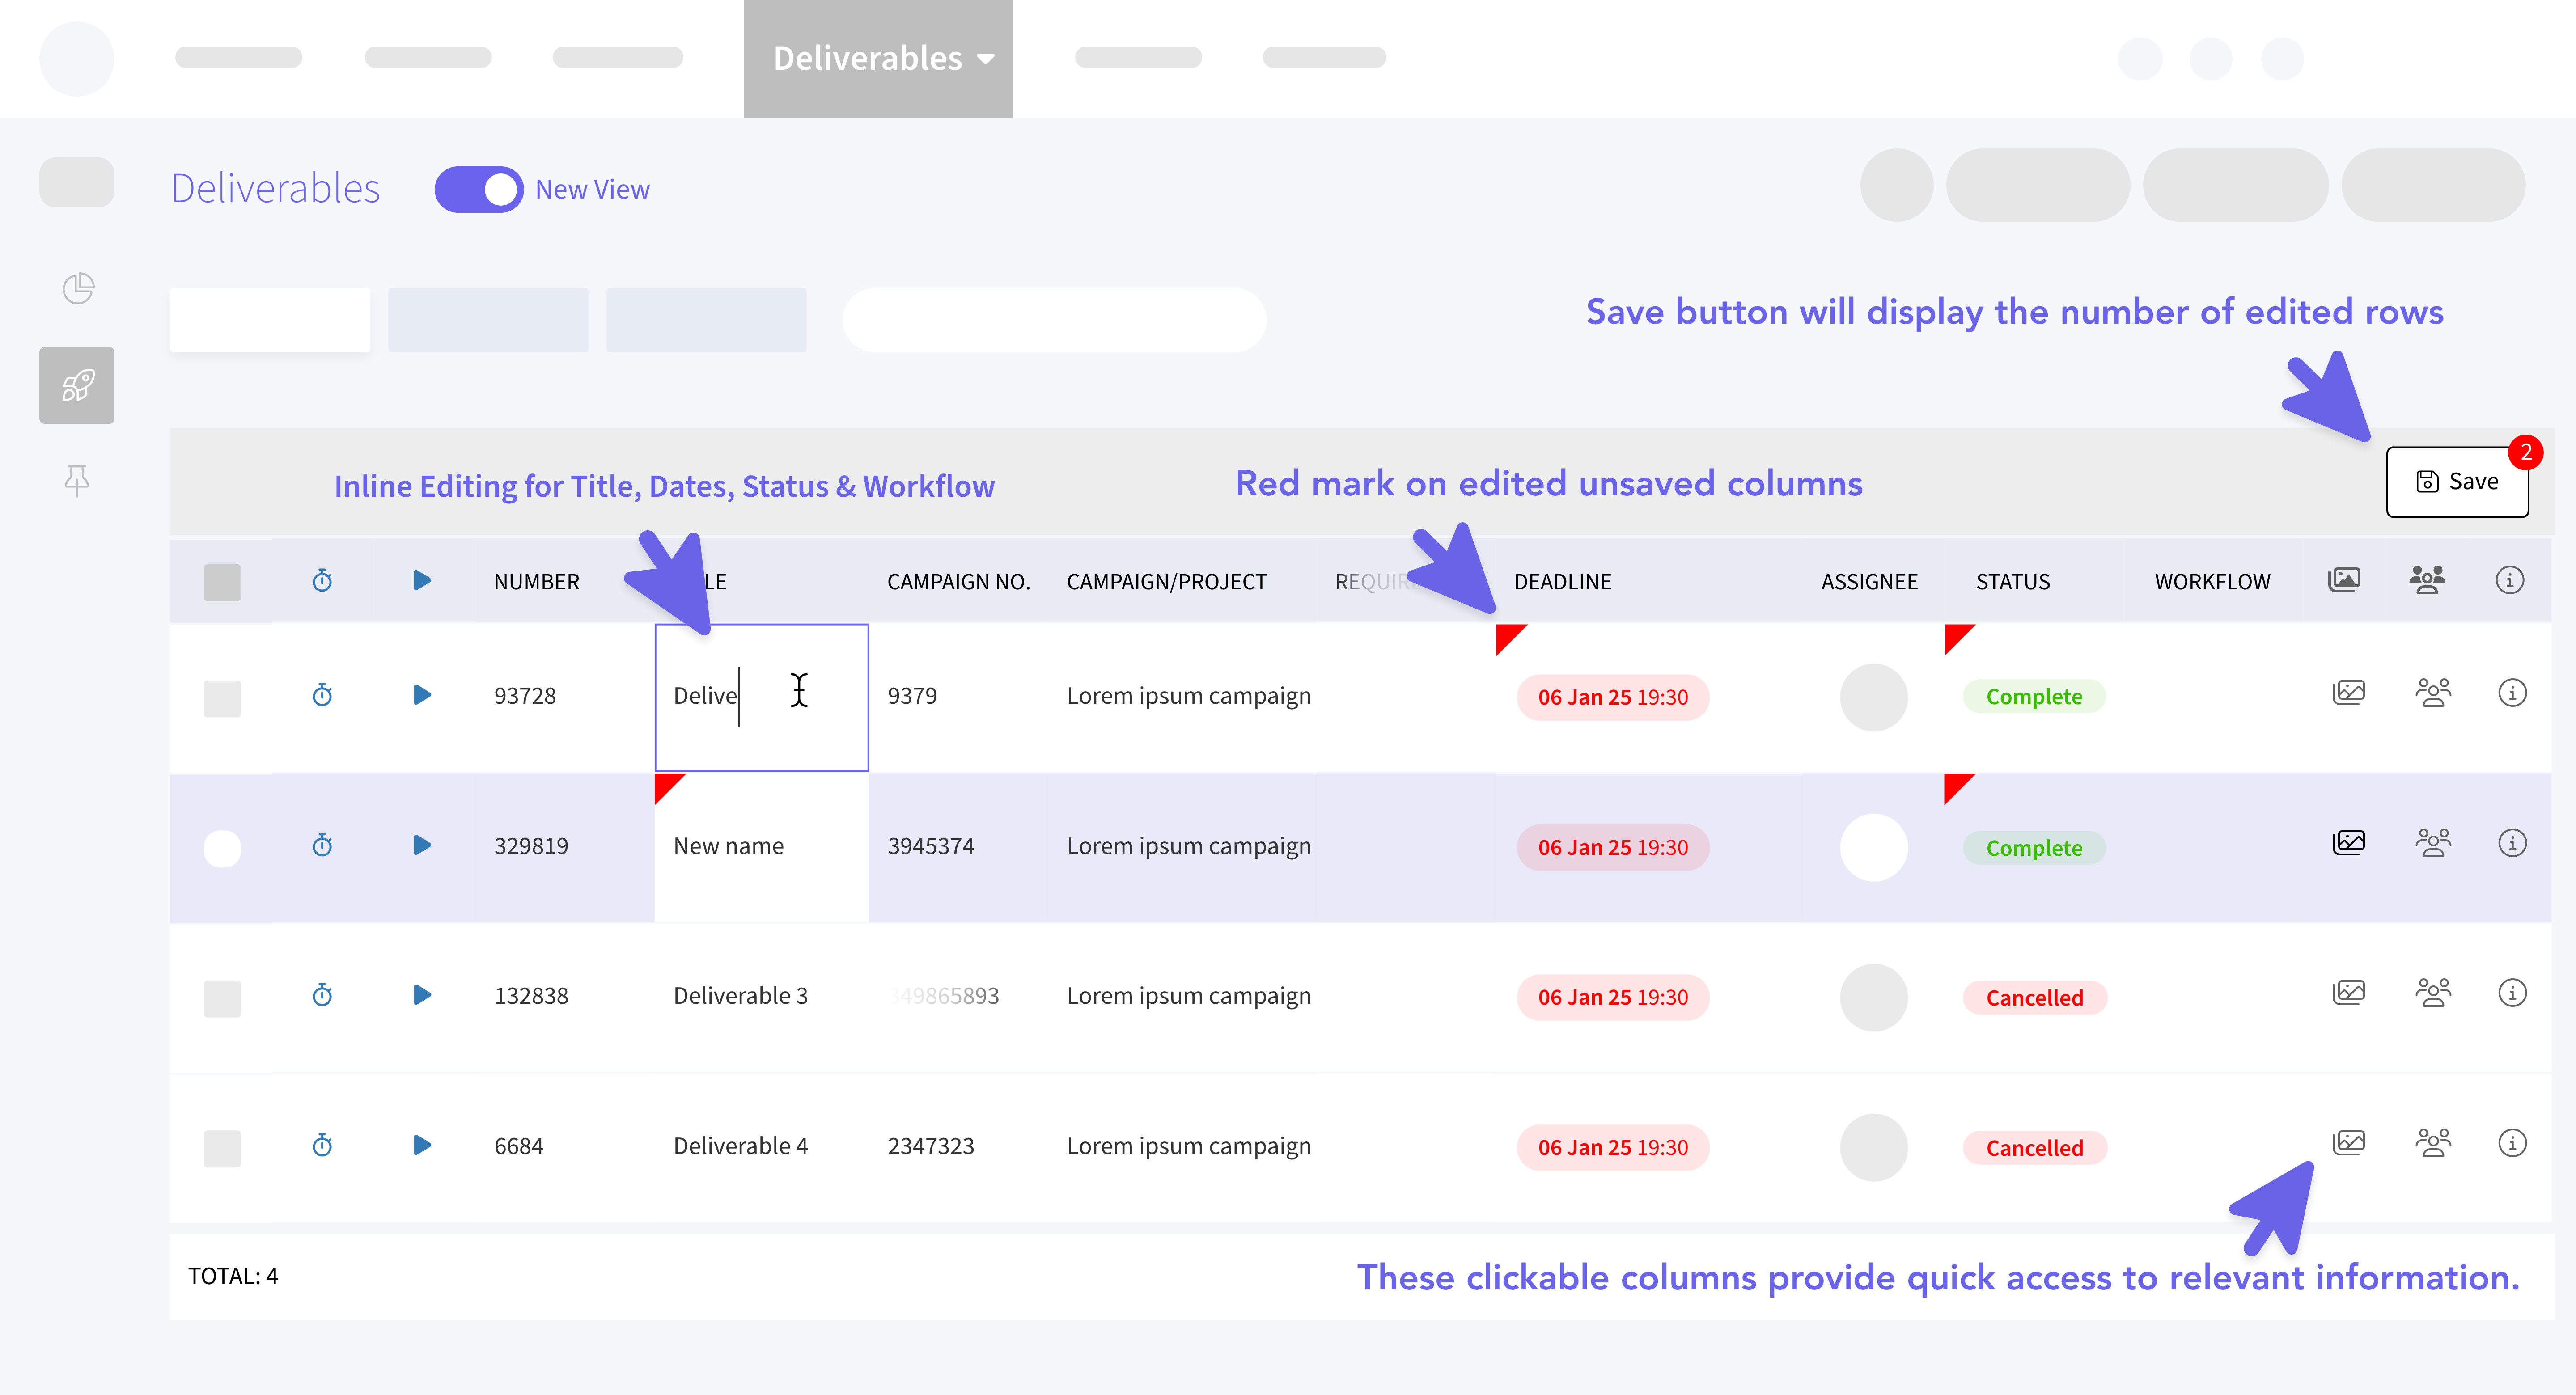
Task: Open the pie chart sidebar icon
Action: [x=77, y=288]
